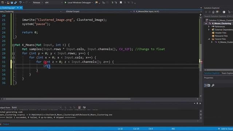Click the split editor plus icon
Screen dimensions: 233x131
[x=201, y=15]
